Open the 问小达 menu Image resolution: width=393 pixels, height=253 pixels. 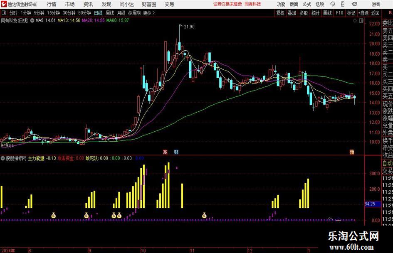(126, 4)
